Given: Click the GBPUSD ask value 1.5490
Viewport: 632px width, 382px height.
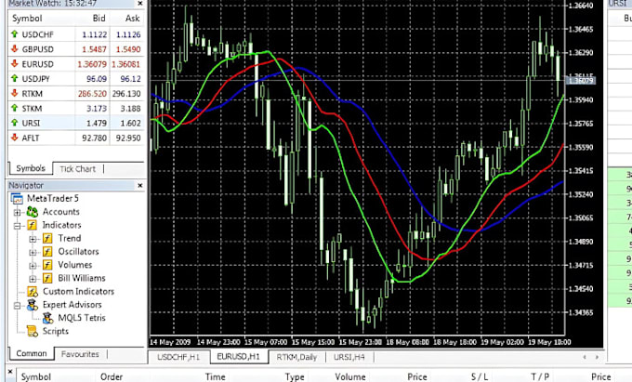Looking at the screenshot, I should tap(128, 49).
